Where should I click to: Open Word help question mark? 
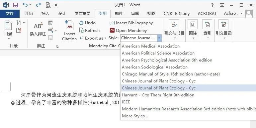tap(212, 5)
